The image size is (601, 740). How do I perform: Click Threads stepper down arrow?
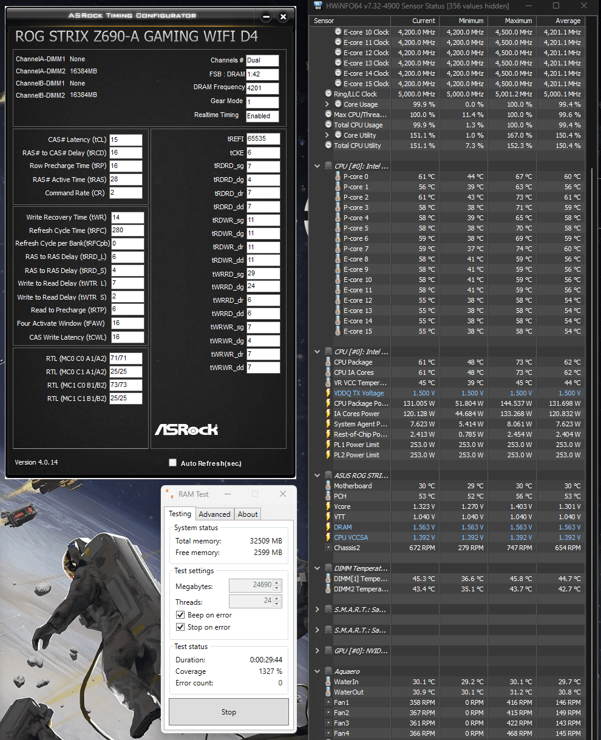tap(277, 604)
